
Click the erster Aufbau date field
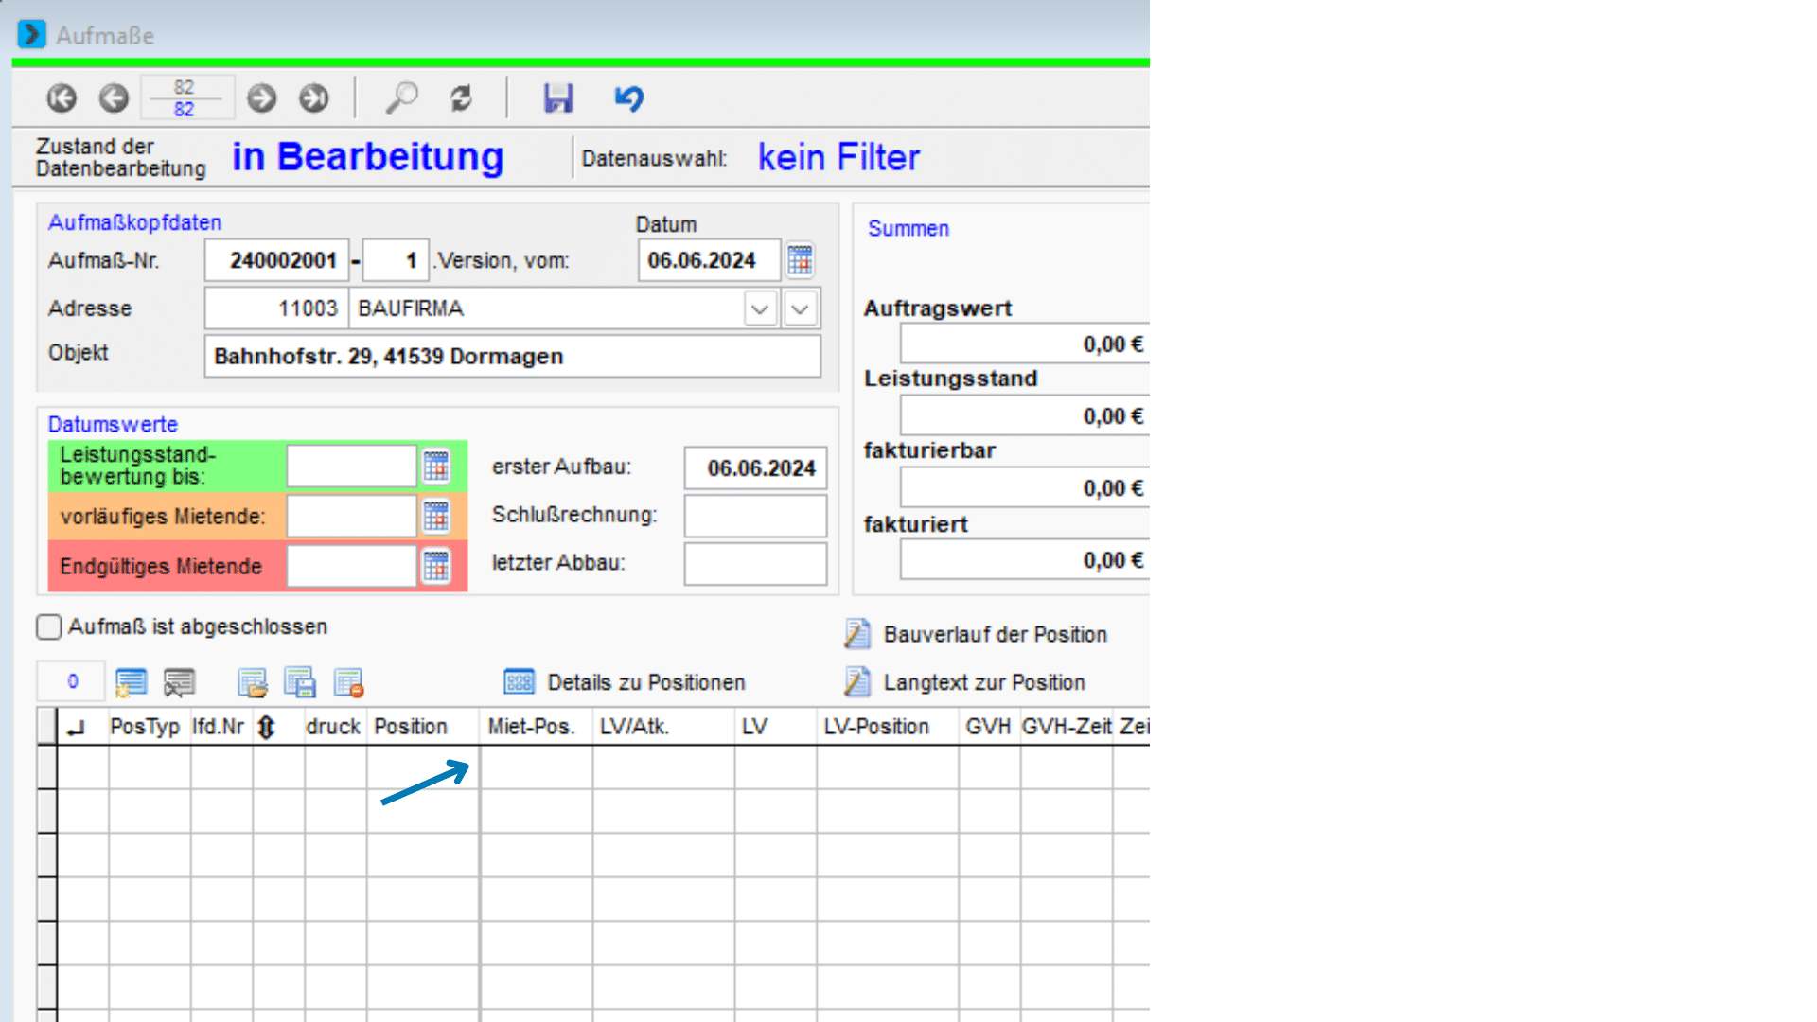[755, 468]
